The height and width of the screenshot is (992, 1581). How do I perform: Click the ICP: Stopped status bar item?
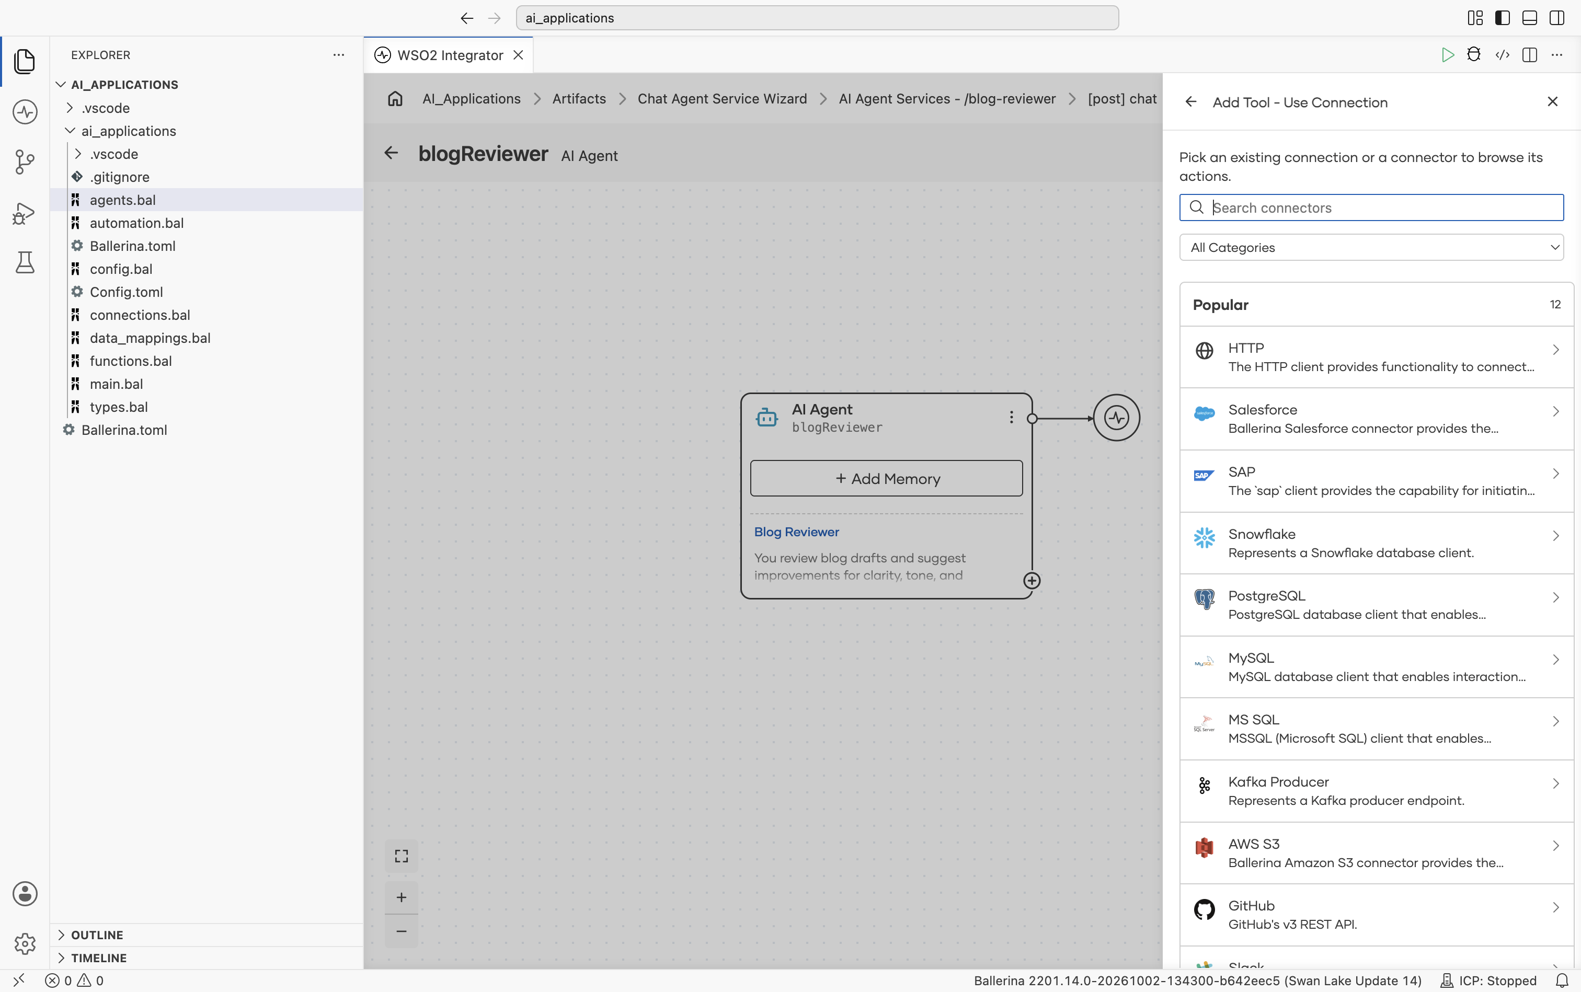tap(1488, 980)
